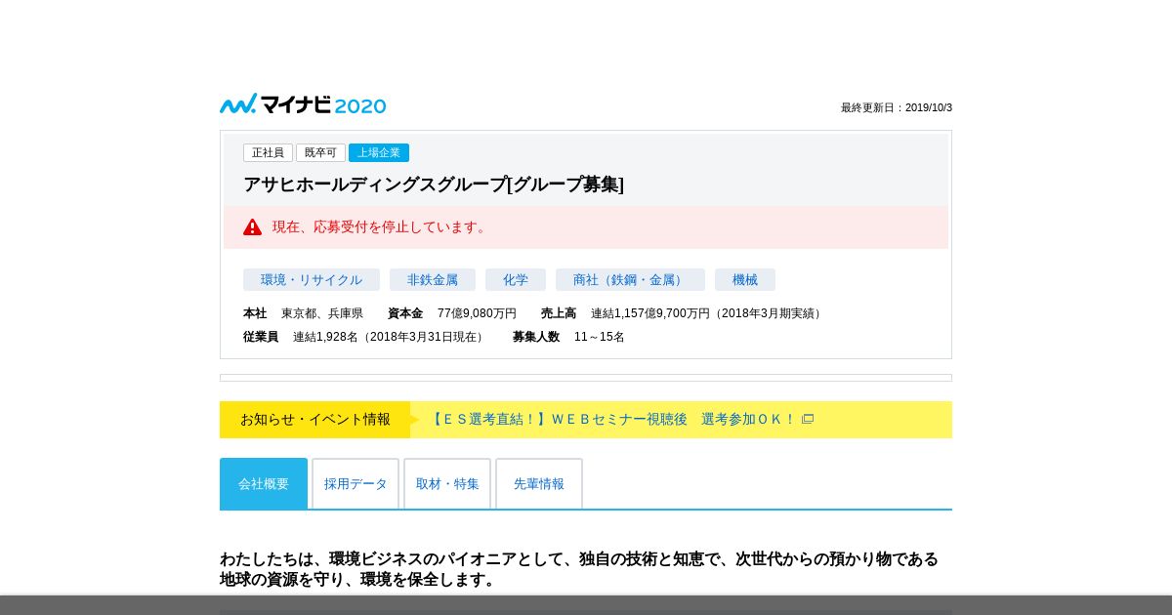Click the 資本金 label
1172x615 pixels.
405,313
